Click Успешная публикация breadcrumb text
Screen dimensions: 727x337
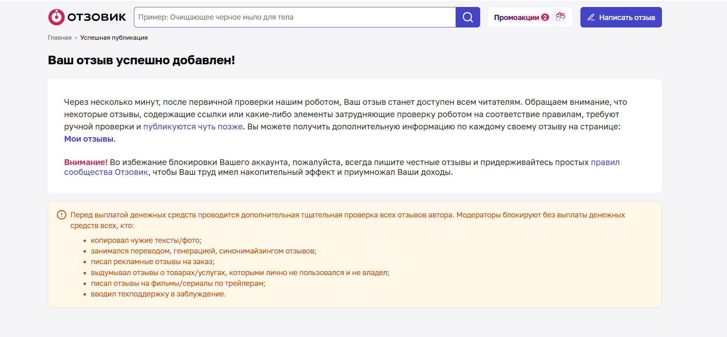[114, 38]
